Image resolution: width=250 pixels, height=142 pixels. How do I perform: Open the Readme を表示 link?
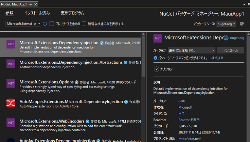pos(189,120)
